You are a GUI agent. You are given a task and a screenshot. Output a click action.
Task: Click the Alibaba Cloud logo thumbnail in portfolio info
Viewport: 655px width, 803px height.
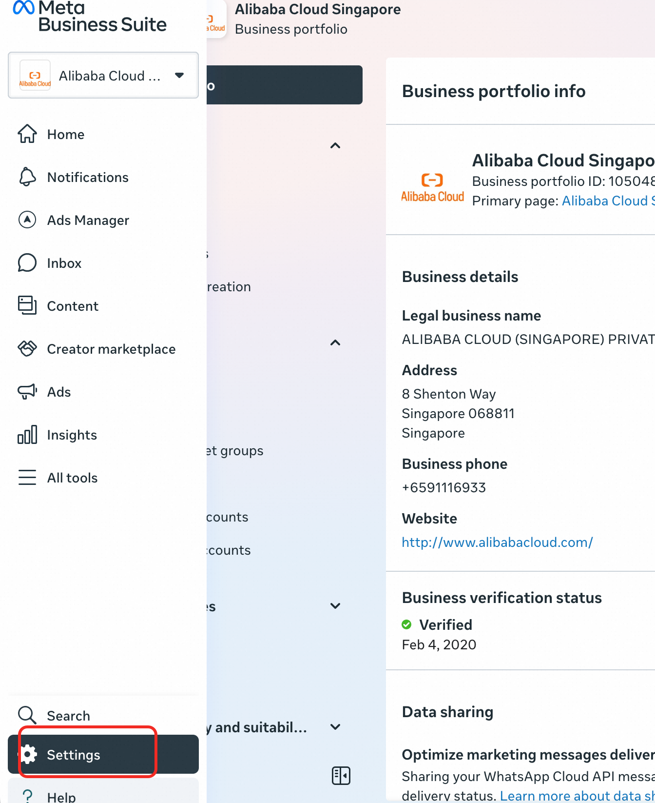(x=432, y=188)
